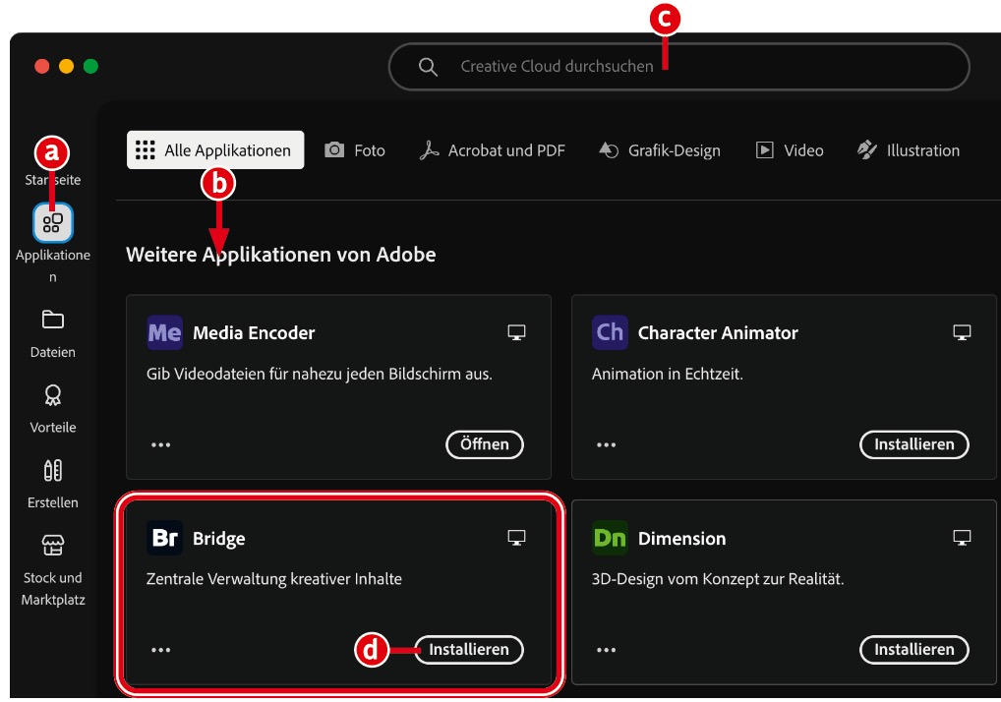This screenshot has height=702, width=1001.
Task: Select the Erstellen sidebar icon
Action: click(52, 470)
